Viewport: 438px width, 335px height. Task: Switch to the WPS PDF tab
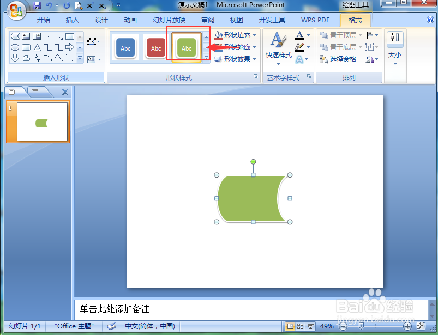tap(315, 20)
